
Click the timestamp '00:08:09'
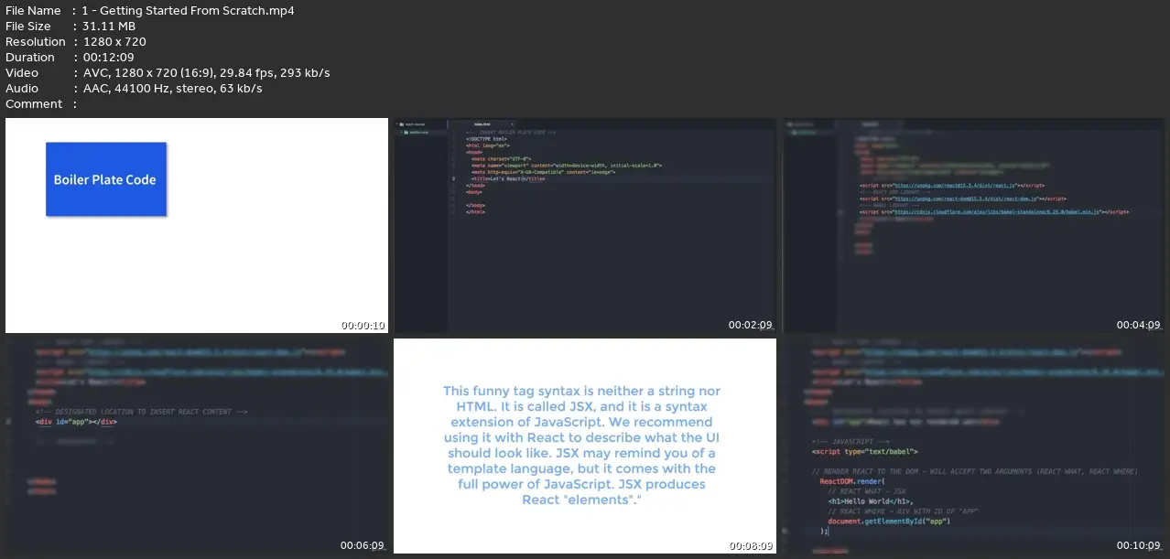[x=752, y=545]
